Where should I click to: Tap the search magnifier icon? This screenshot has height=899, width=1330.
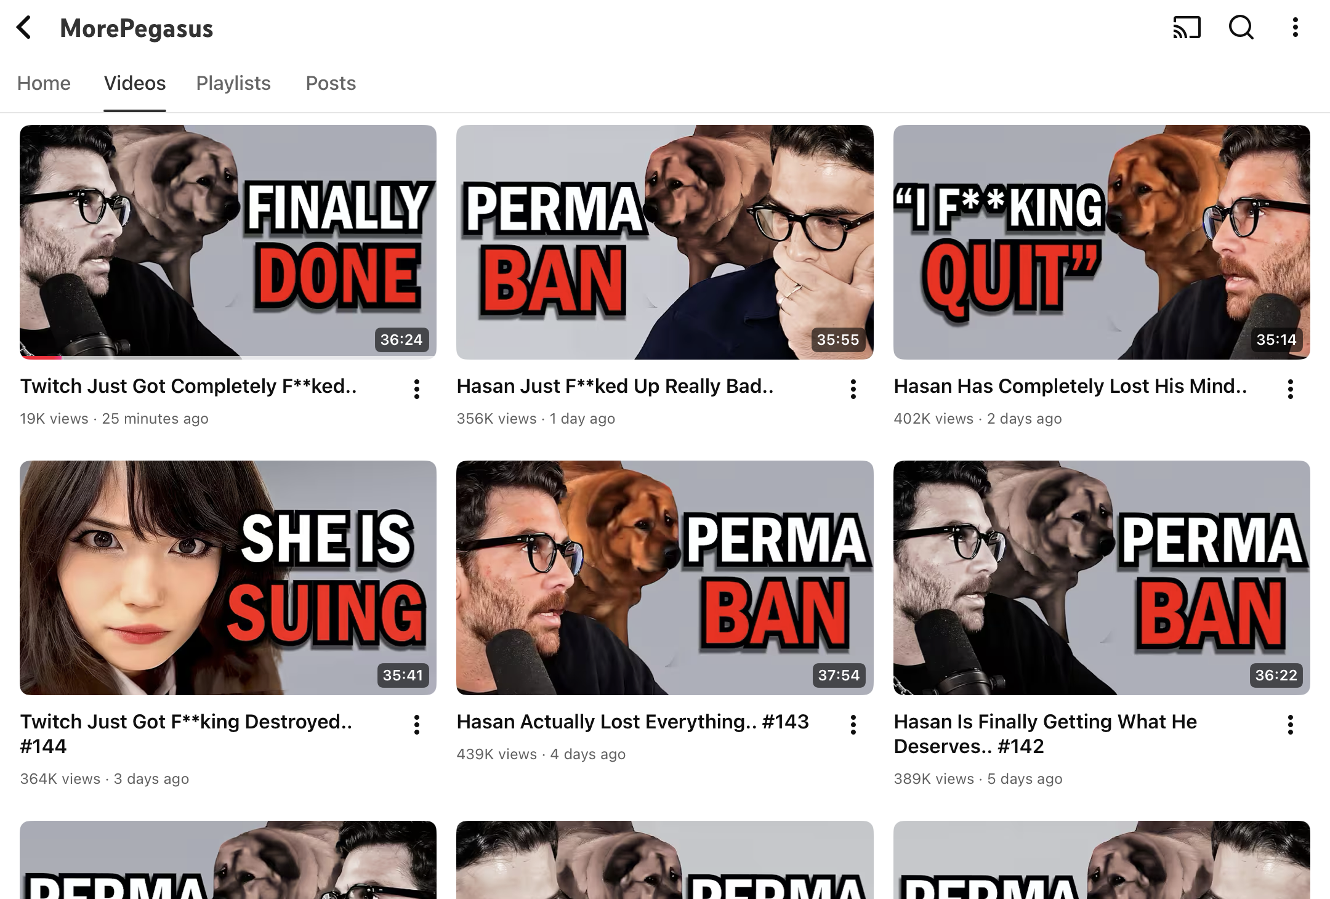pyautogui.click(x=1241, y=28)
